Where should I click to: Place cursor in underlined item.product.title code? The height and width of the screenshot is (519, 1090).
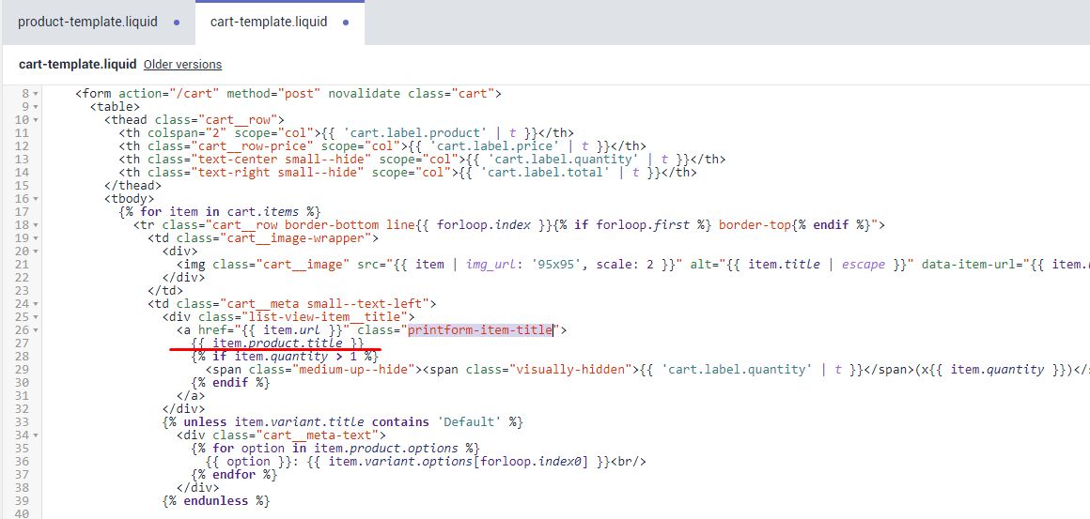[277, 343]
